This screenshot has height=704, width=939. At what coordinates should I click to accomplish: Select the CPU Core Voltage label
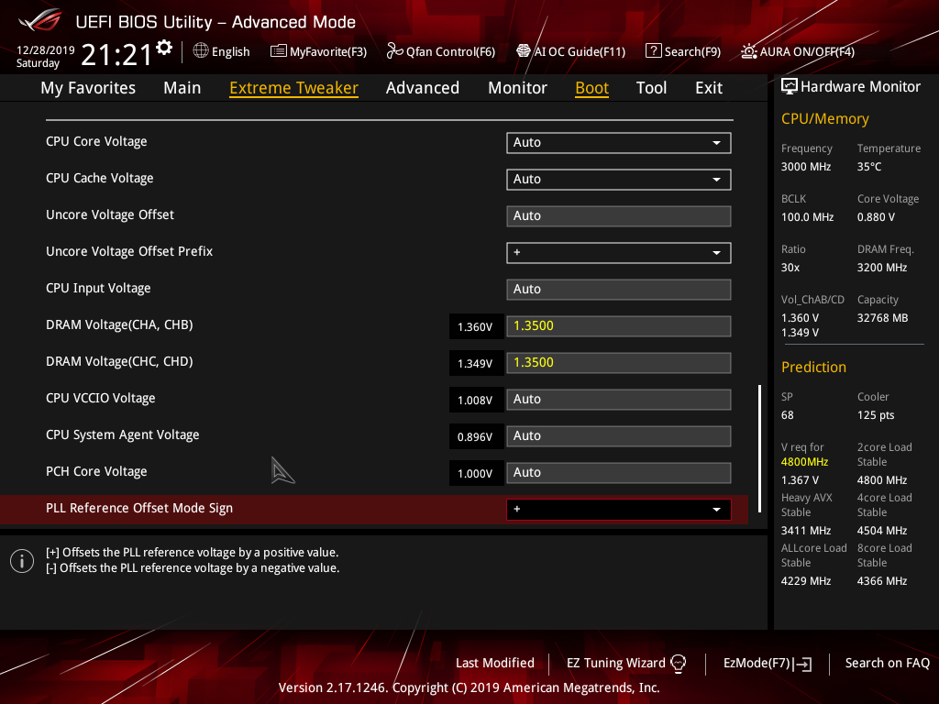coord(96,142)
